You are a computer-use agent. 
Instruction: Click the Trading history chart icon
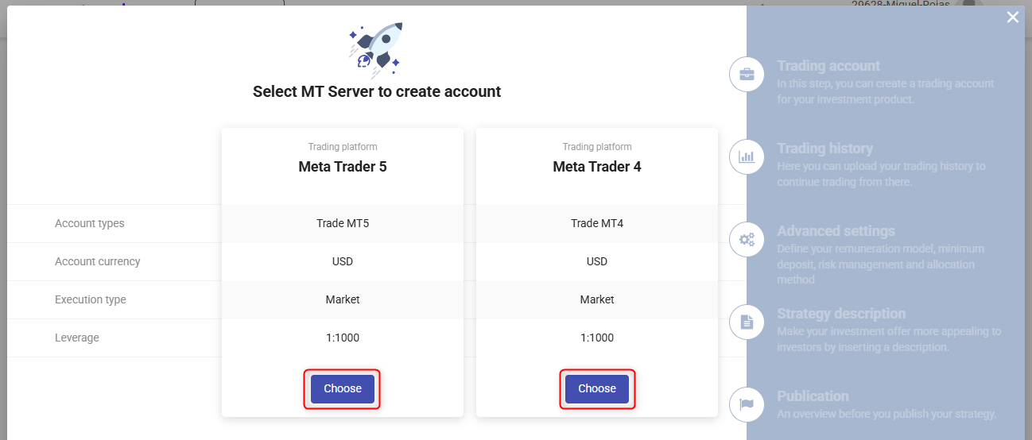point(747,157)
